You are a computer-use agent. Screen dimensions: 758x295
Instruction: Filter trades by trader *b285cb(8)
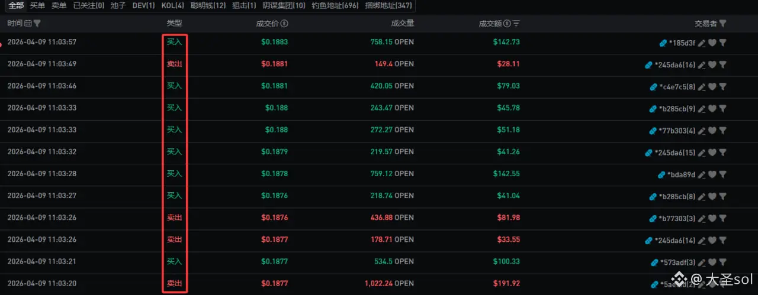click(722, 196)
